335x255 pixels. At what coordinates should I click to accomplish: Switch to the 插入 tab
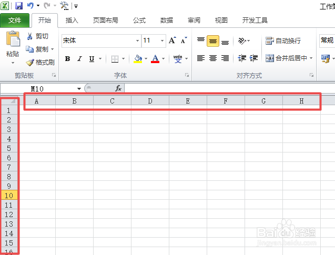72,21
